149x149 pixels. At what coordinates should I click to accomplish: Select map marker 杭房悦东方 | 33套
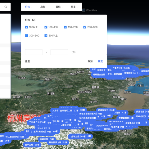106,110
